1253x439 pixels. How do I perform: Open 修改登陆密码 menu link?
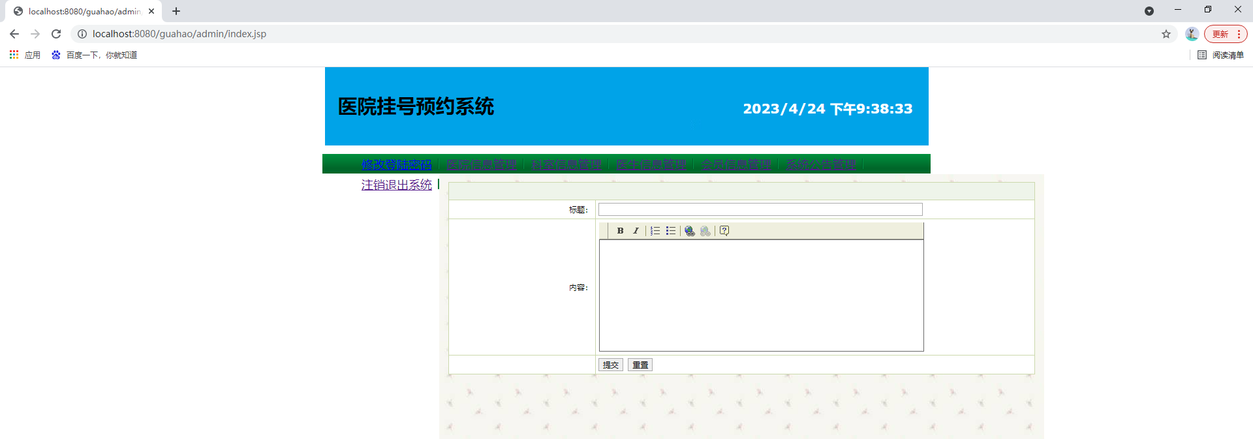coord(397,164)
